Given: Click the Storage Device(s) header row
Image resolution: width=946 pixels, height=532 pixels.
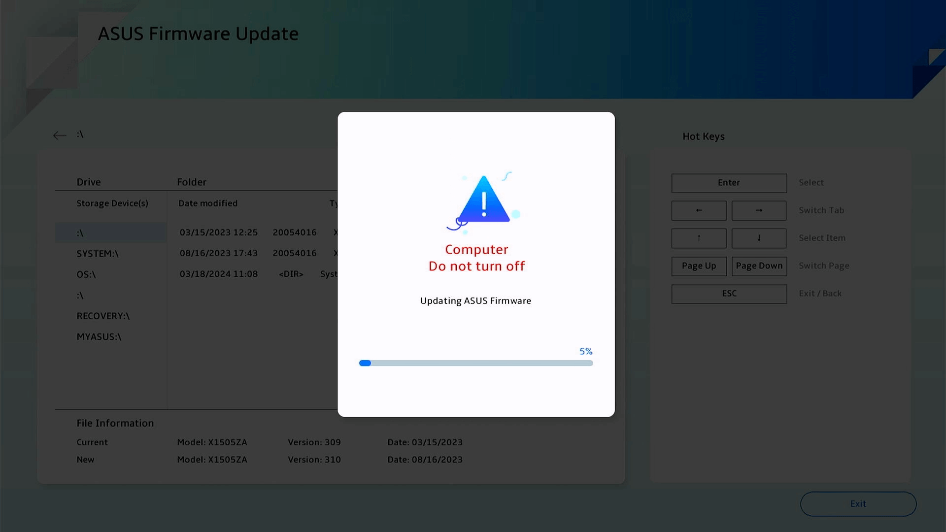Looking at the screenshot, I should [112, 203].
